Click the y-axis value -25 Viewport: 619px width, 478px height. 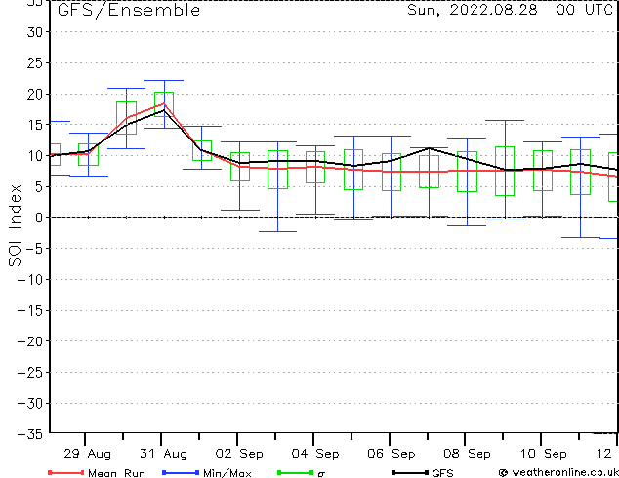[x=30, y=373]
